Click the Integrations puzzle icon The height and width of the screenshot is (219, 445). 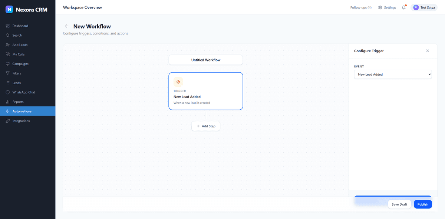click(8, 121)
